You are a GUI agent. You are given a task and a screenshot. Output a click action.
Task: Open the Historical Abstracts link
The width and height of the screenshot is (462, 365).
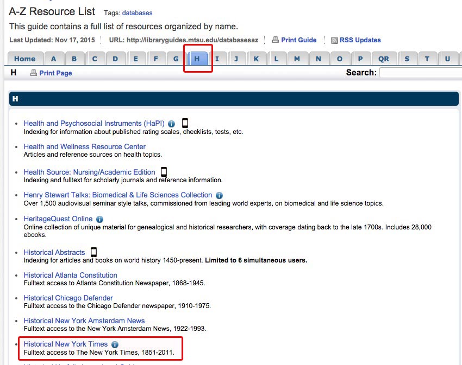point(54,252)
